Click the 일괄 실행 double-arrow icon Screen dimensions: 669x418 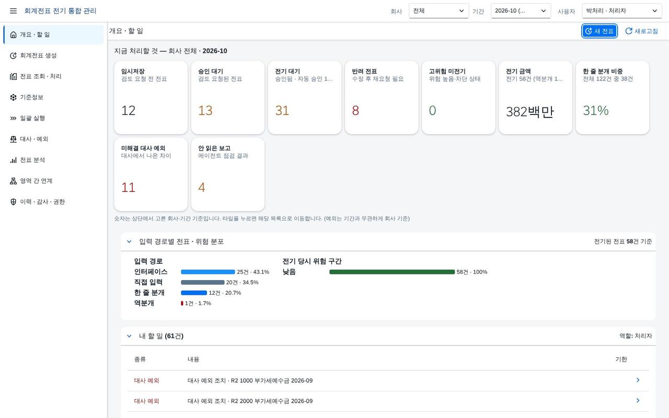13,118
